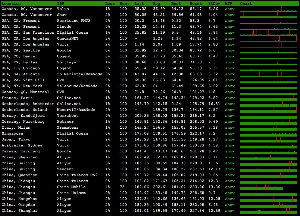Open the chart for Tencent Beijing row

click(268, 169)
